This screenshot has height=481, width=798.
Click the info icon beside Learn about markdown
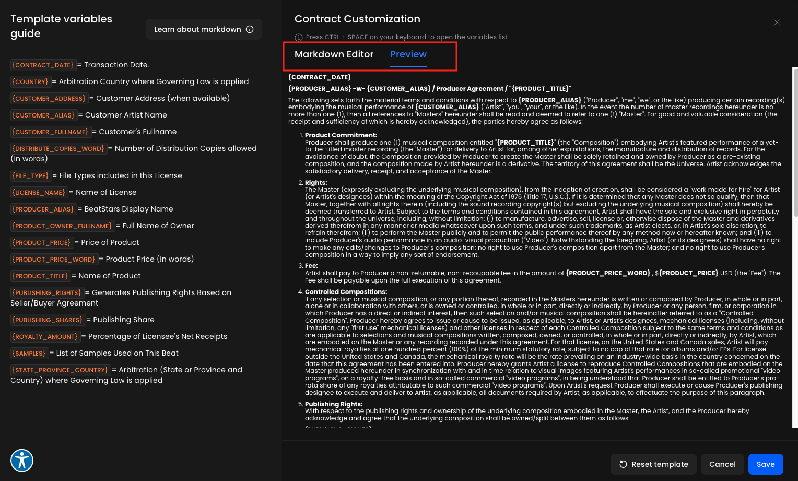pyautogui.click(x=250, y=29)
